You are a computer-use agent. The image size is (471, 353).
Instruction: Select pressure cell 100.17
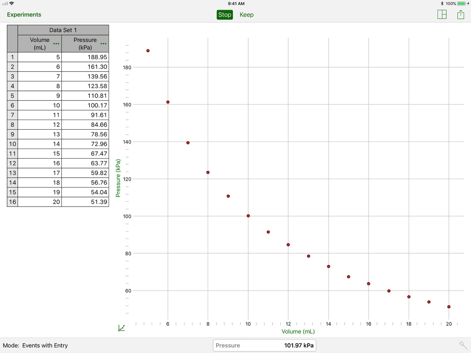85,105
